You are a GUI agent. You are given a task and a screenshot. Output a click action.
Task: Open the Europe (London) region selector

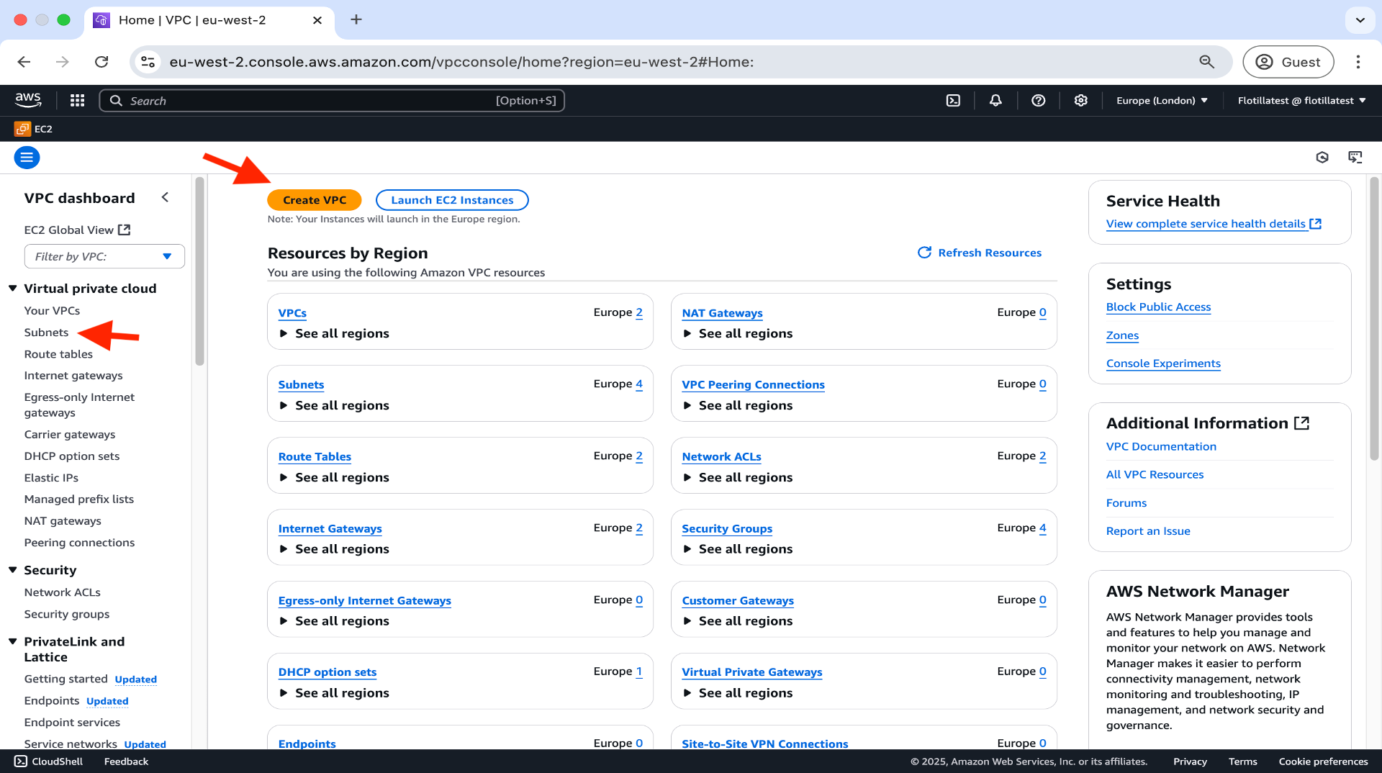tap(1161, 101)
